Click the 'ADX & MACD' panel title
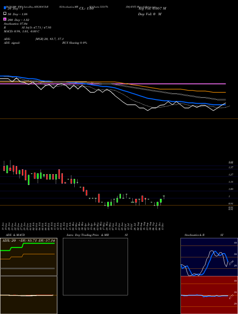 [x=15, y=235]
